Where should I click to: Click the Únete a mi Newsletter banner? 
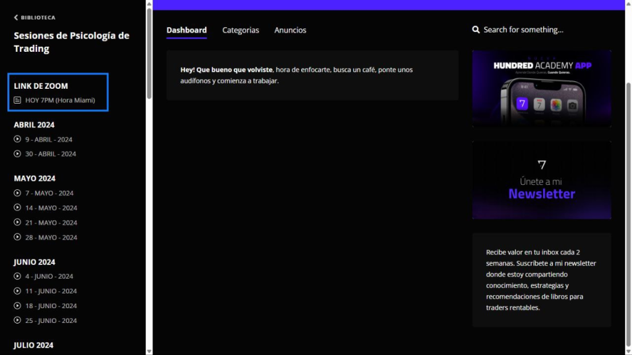tap(541, 180)
